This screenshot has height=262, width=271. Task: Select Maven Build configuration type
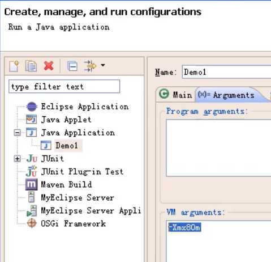[x=66, y=184]
